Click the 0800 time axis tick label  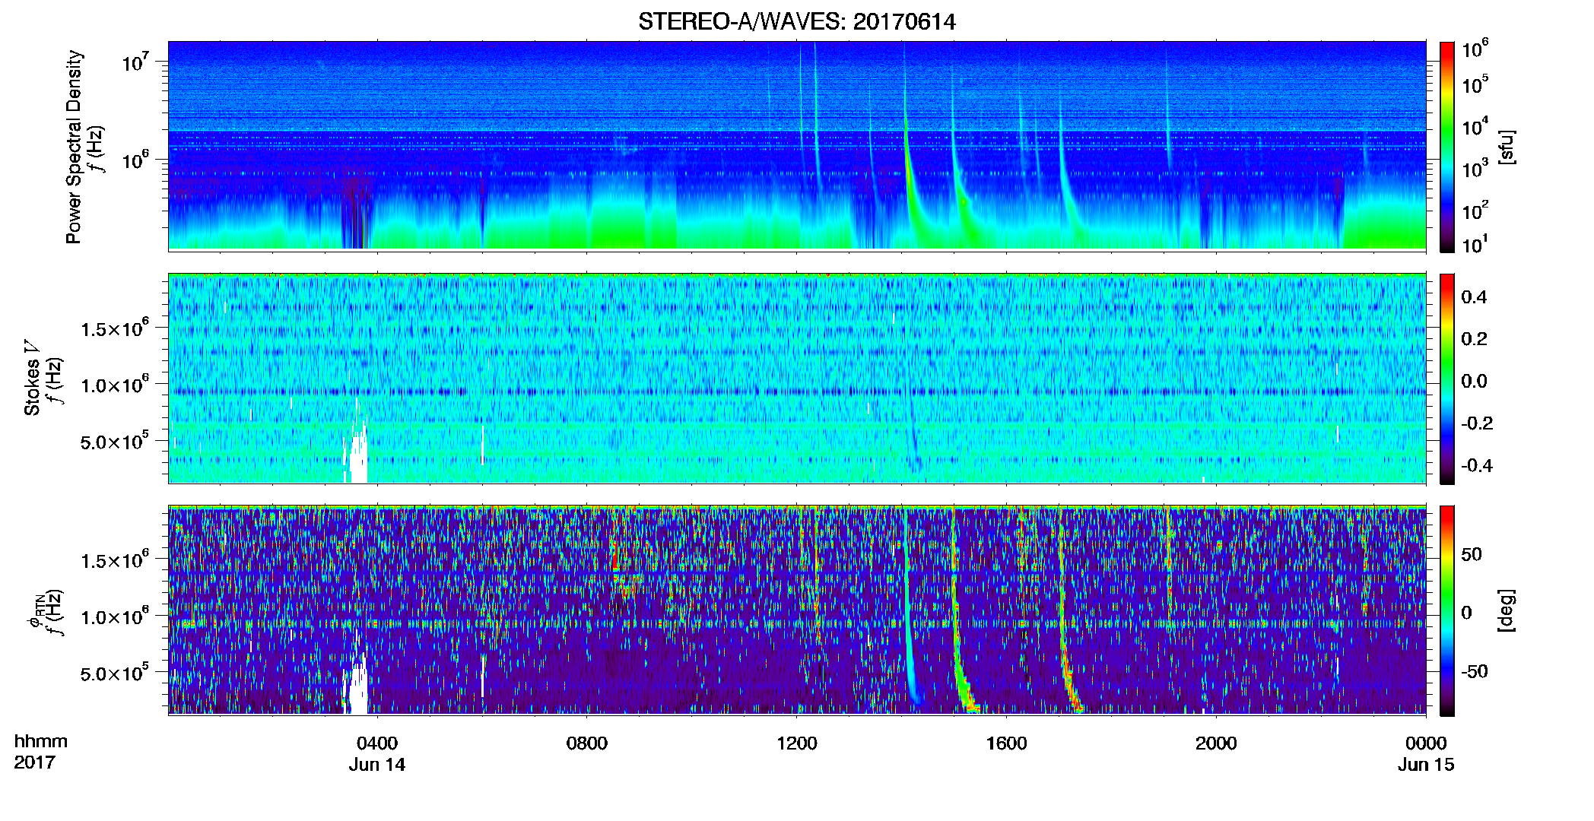pos(587,743)
